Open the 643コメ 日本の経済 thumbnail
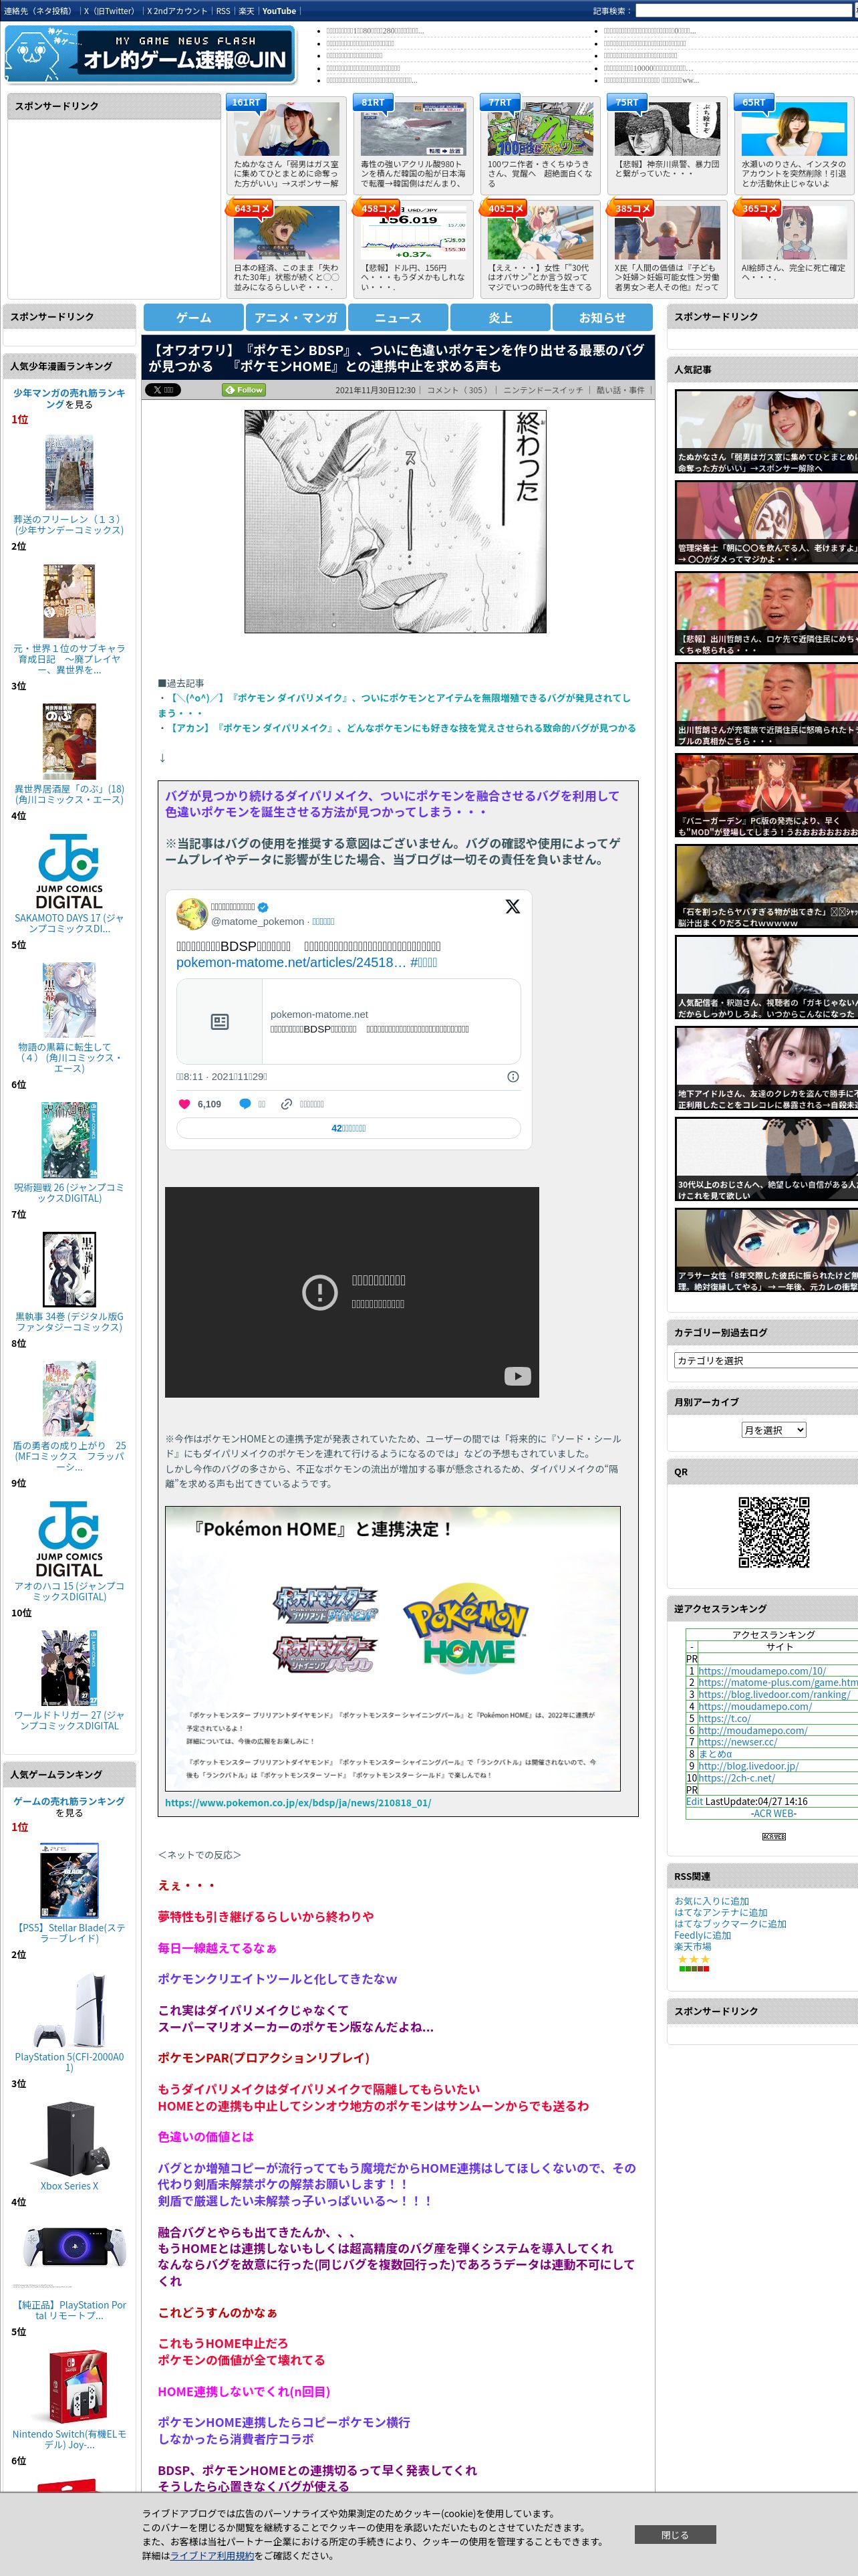Viewport: 858px width, 2576px height. coord(287,233)
